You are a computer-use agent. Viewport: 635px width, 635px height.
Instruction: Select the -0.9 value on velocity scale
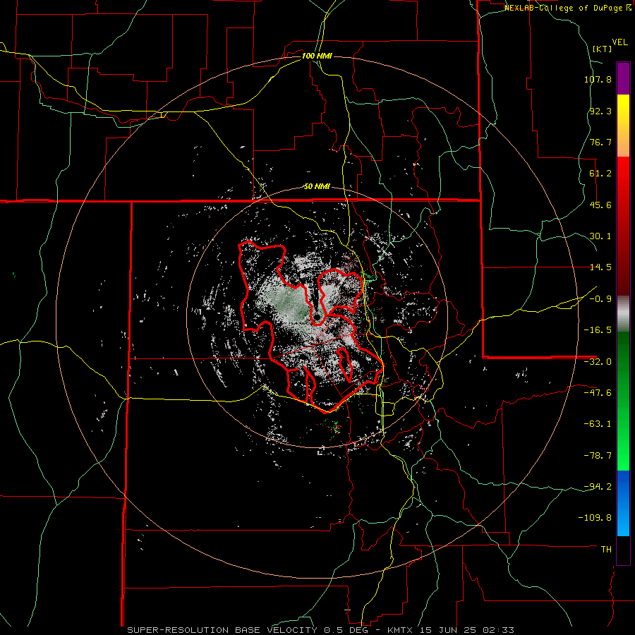pyautogui.click(x=600, y=299)
